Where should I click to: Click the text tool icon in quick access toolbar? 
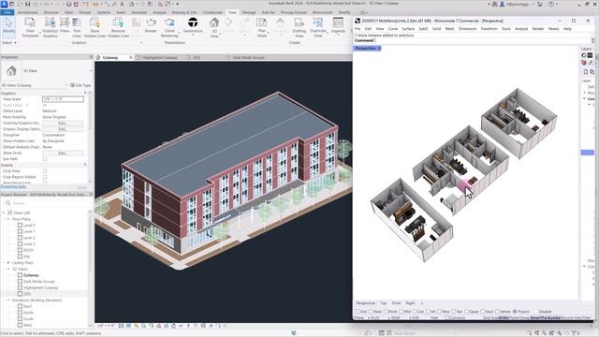(x=122, y=4)
